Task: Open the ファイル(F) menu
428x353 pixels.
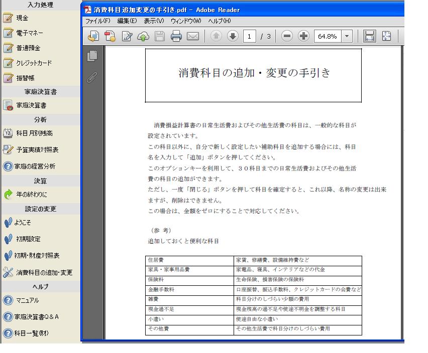Action: coord(97,21)
